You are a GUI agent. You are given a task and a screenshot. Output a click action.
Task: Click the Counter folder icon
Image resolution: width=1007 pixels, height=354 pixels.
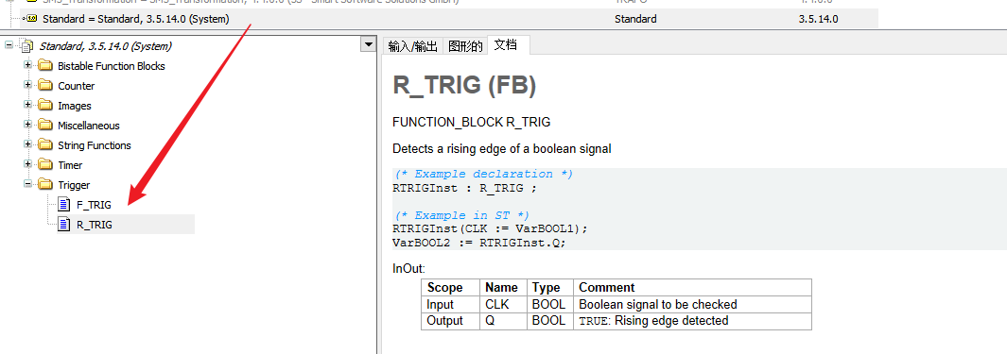(45, 86)
